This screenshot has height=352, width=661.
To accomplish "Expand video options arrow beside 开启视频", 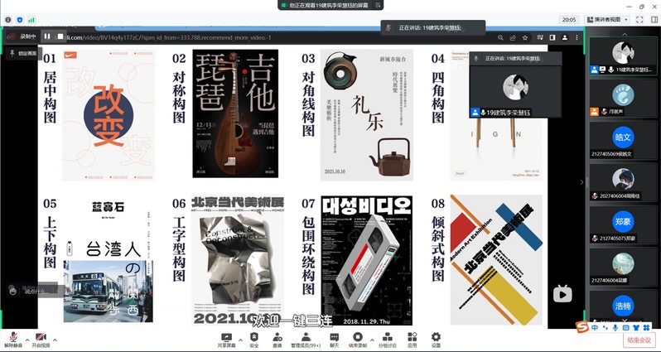I will coord(55,340).
